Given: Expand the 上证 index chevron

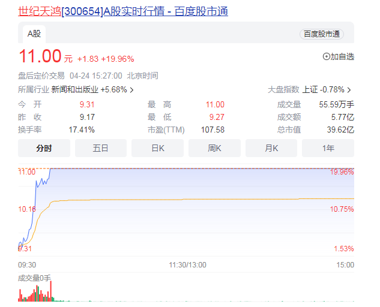Looking at the screenshot, I should click(349, 90).
